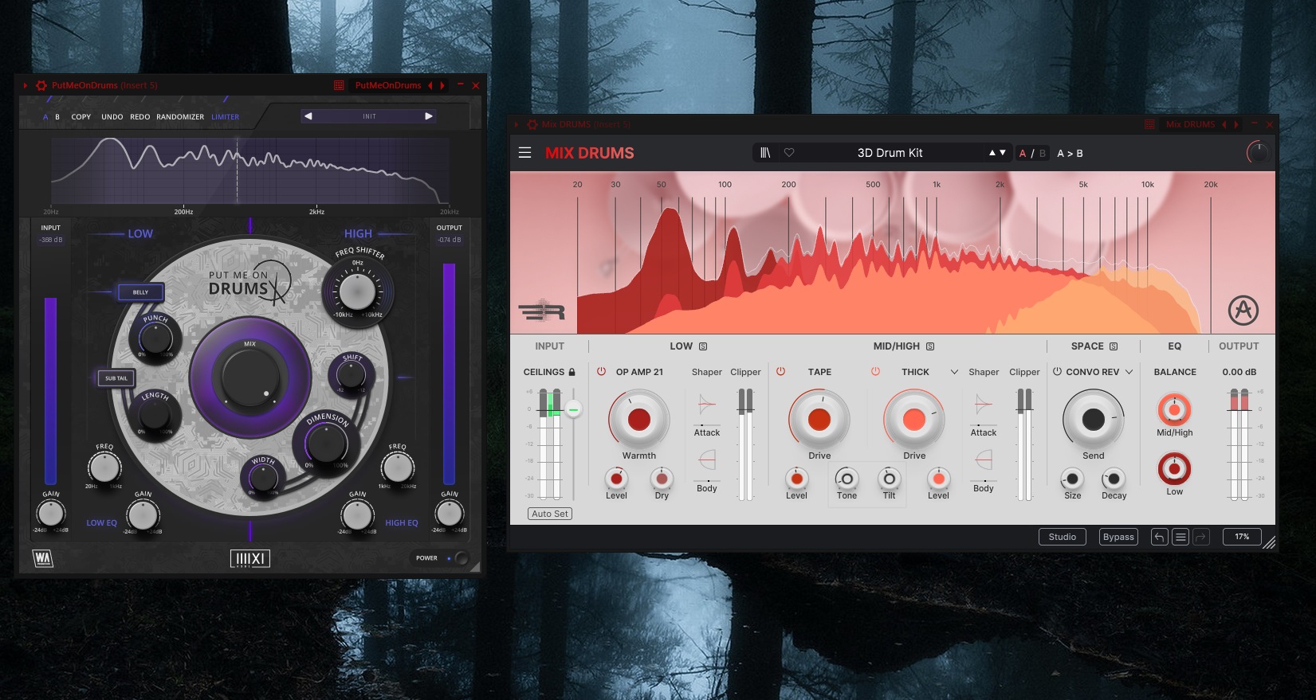The image size is (1316, 700).
Task: Click COPY in the PutMeOnDrums toolbar
Action: click(81, 117)
